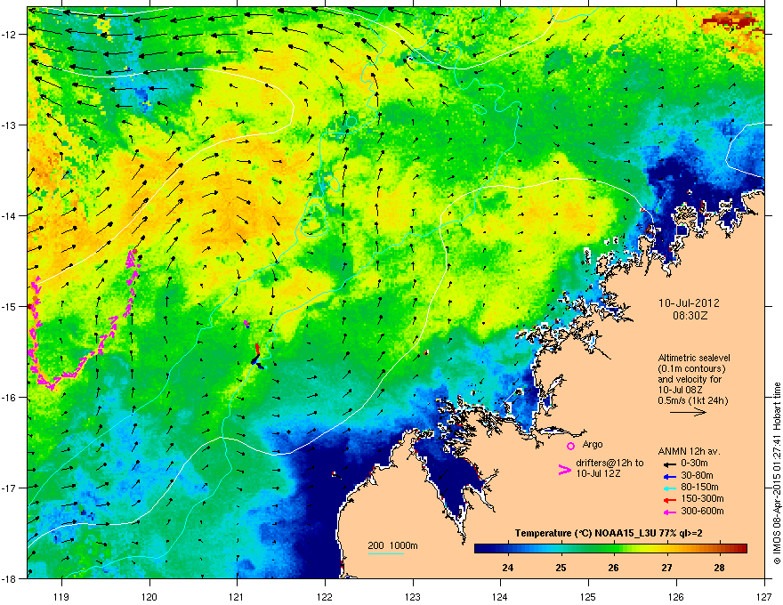This screenshot has height=605, width=783.
Task: Click the latitude axis label -18
Action: pos(9,578)
